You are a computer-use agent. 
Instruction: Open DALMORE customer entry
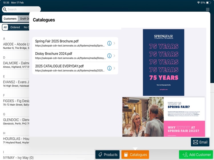pyautogui.click(x=16, y=65)
